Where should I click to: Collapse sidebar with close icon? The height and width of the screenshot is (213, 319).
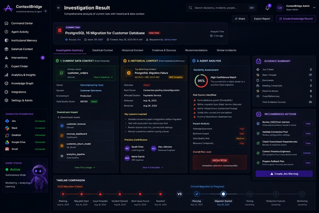[46, 11]
